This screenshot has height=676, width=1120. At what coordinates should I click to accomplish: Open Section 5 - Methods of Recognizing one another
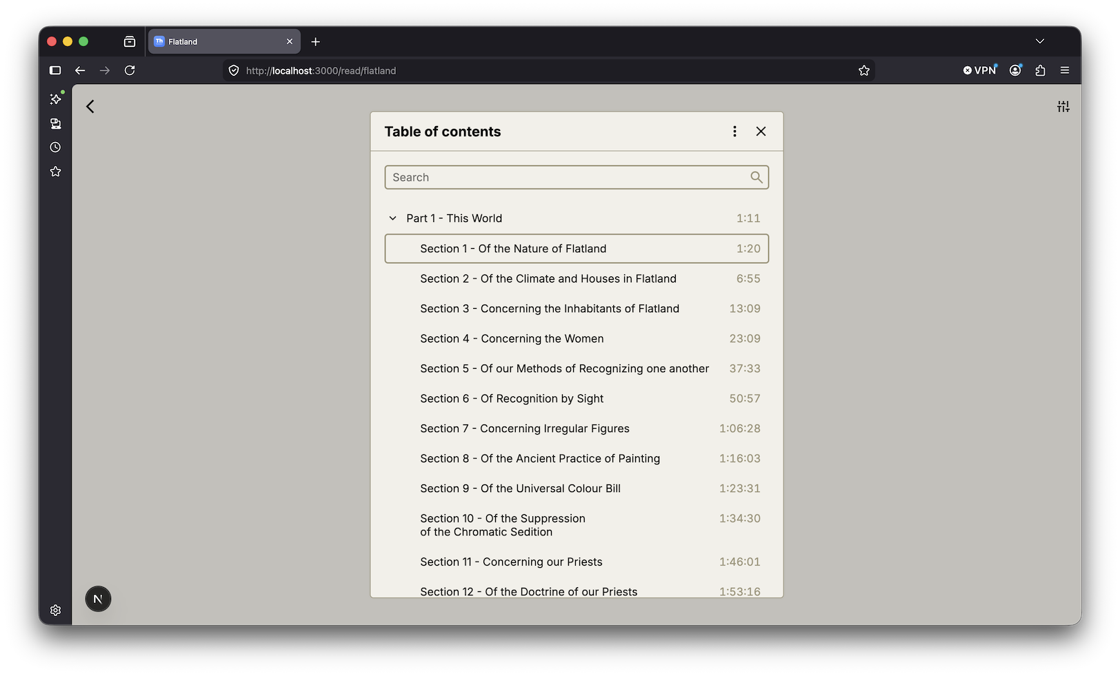(577, 369)
